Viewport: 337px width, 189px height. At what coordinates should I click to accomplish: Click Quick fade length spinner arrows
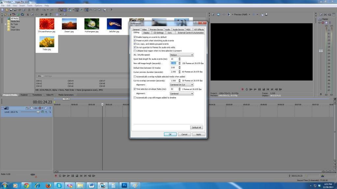pyautogui.click(x=179, y=59)
